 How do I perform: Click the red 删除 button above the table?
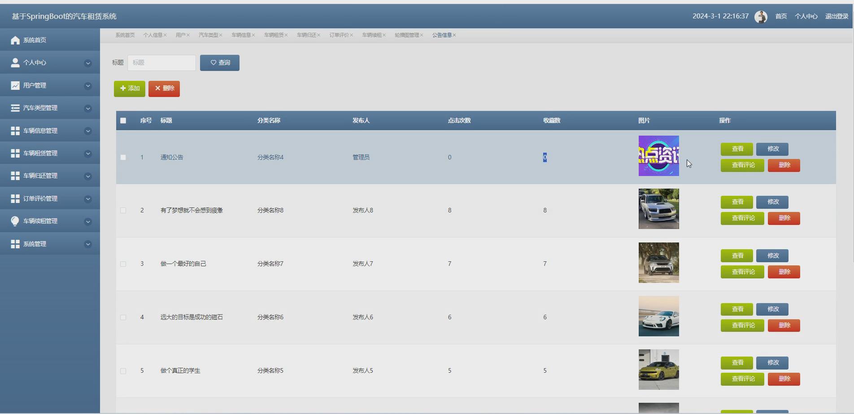(164, 89)
